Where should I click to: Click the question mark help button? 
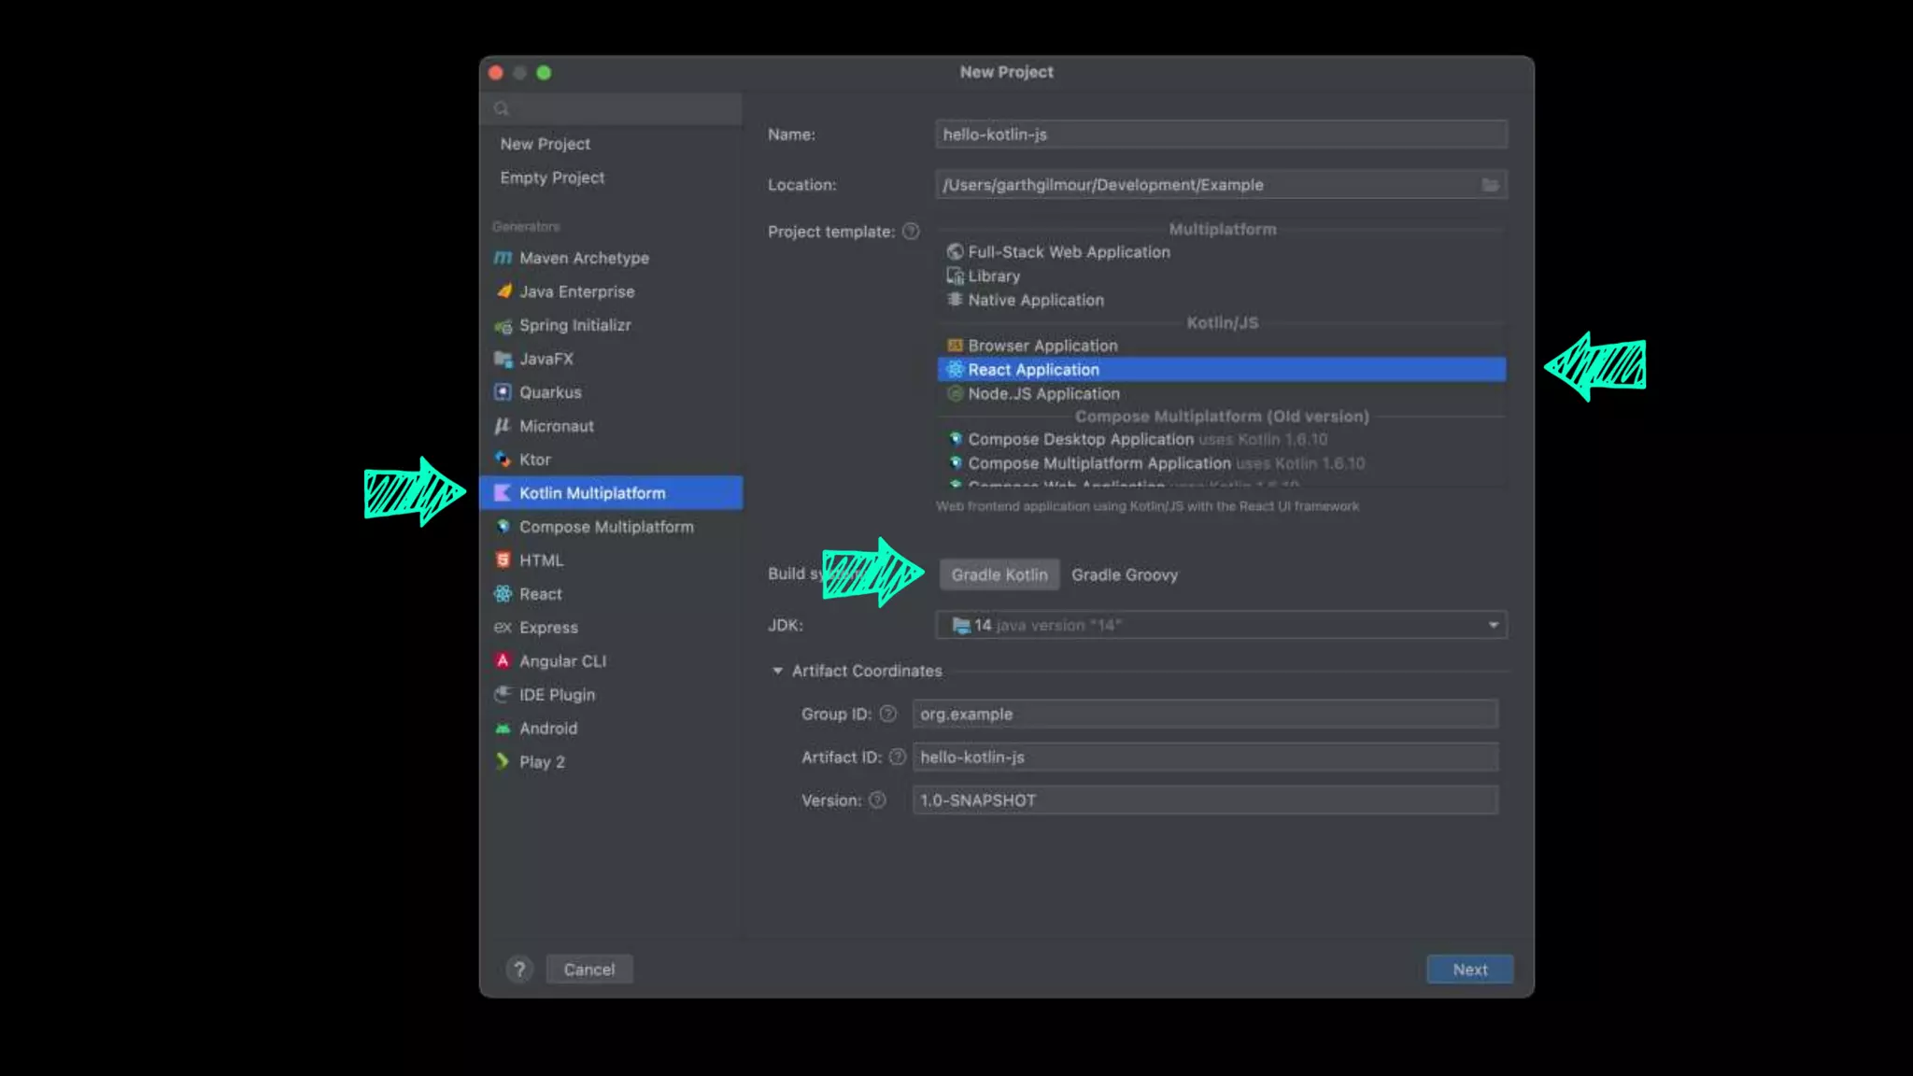pos(519,970)
